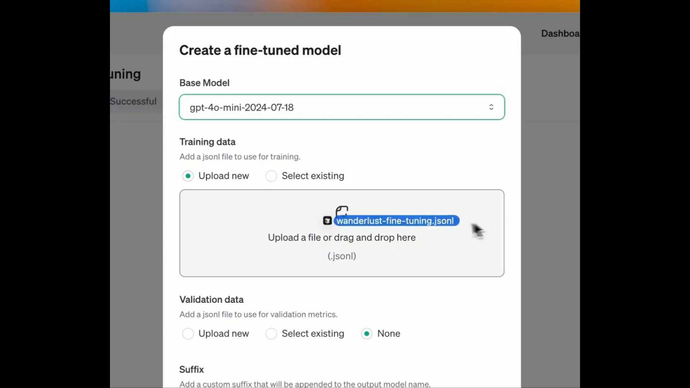Click the Base Model field label
The image size is (690, 388).
pos(204,83)
